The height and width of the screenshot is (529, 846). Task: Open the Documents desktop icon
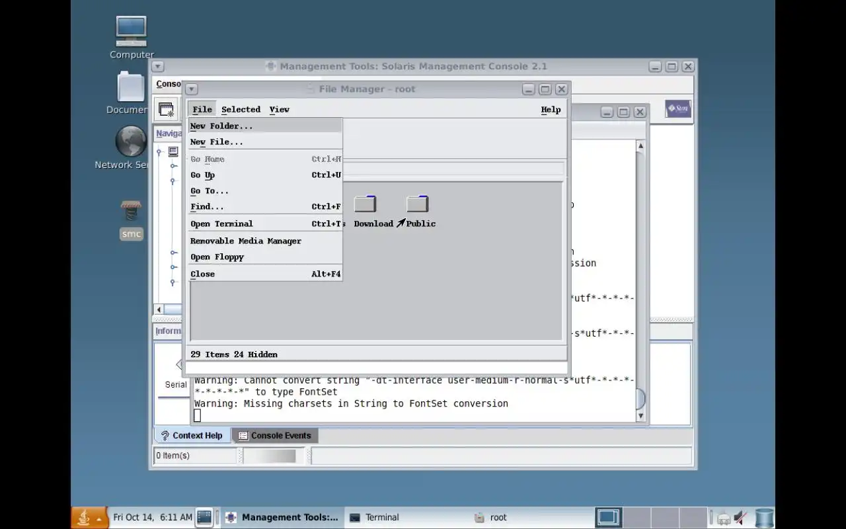tap(131, 87)
